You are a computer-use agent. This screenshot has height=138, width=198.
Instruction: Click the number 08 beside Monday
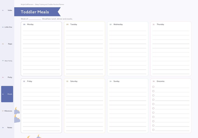click(24, 24)
